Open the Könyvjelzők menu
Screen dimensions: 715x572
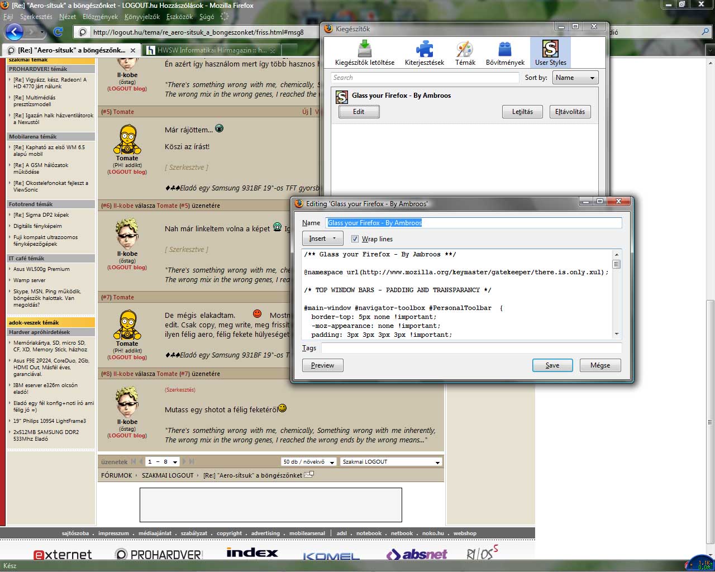(x=142, y=17)
